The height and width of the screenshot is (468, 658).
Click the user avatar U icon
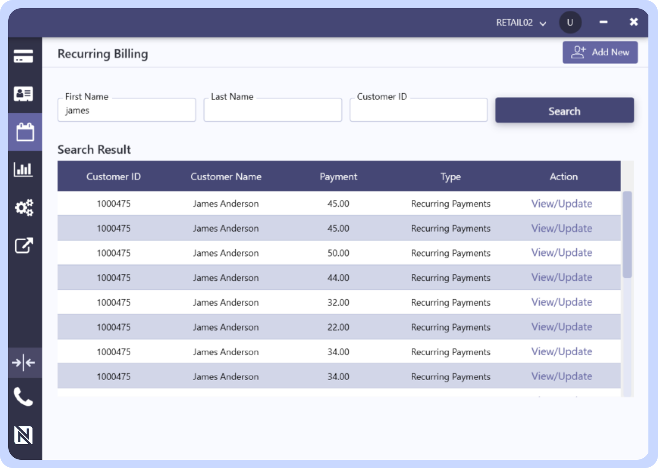570,23
